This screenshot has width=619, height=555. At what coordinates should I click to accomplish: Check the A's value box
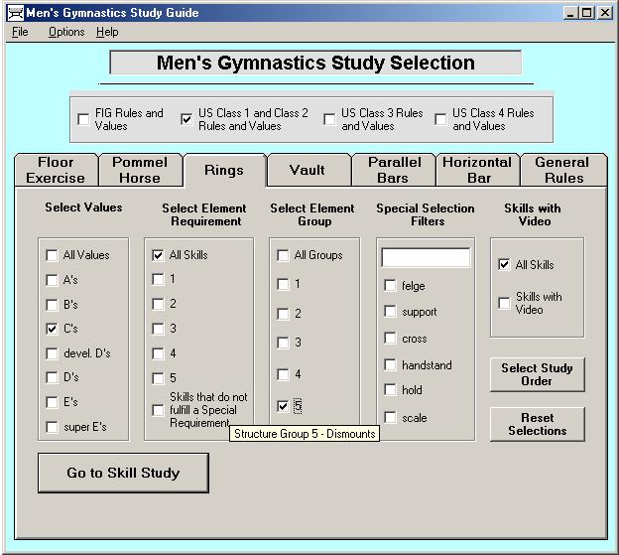point(52,280)
